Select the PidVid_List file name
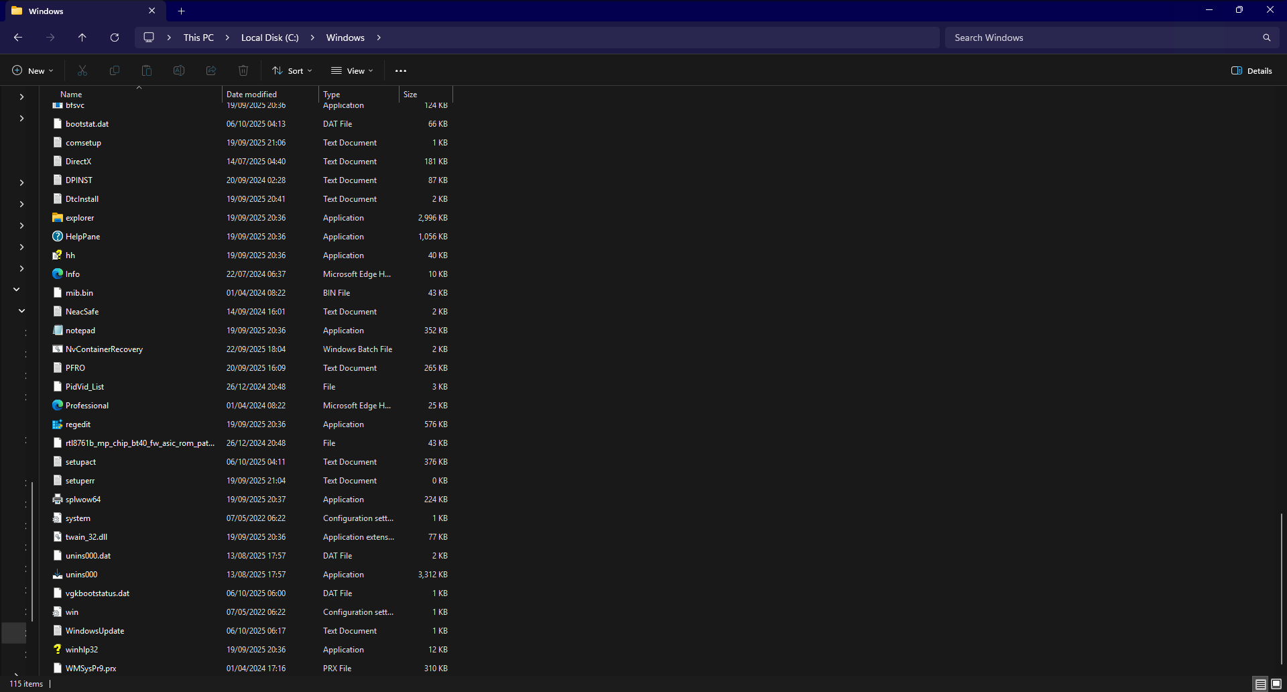Screen dimensions: 1287x692 84,387
